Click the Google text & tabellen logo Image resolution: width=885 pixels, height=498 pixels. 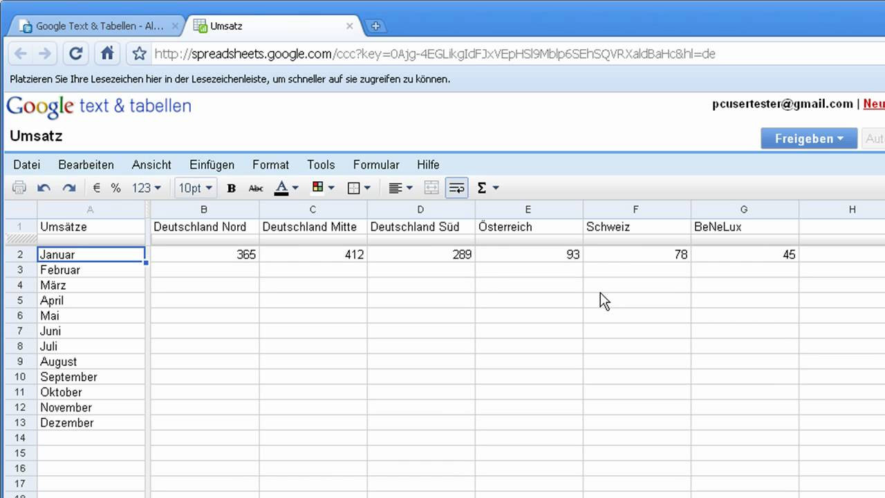point(99,107)
